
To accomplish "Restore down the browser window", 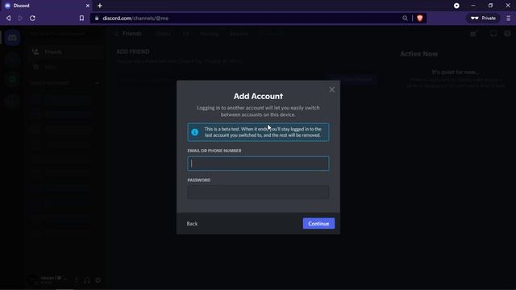I will coord(491,6).
